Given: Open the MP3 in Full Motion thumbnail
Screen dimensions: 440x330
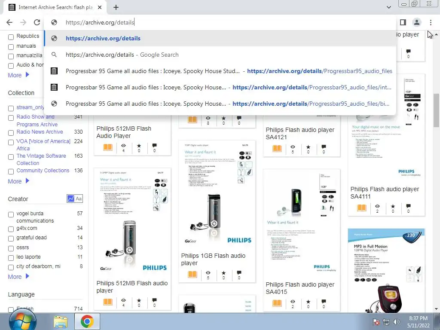Looking at the screenshot, I should [x=386, y=270].
